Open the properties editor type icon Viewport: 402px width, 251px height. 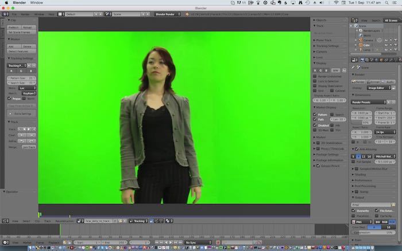coord(354,60)
